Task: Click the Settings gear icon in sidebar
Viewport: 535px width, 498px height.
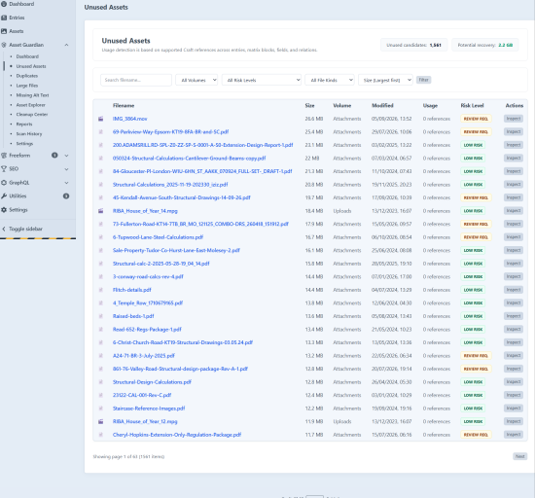Action: (x=4, y=210)
